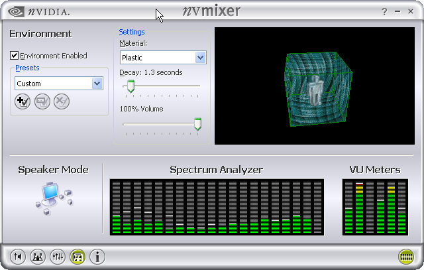Open help with the question mark

[x=384, y=12]
